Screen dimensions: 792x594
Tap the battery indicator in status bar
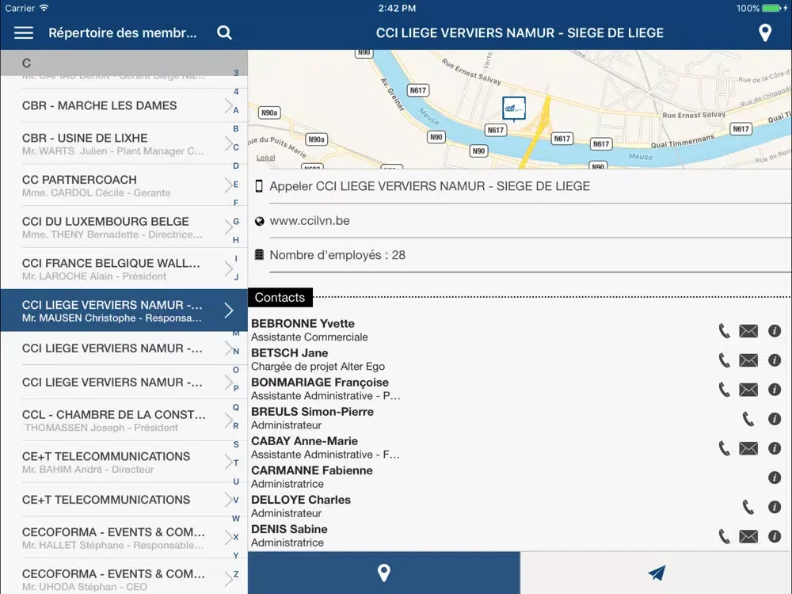point(773,8)
